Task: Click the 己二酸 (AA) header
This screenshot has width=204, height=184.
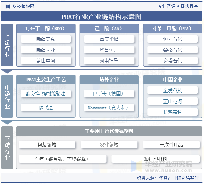Action: pyautogui.click(x=109, y=28)
